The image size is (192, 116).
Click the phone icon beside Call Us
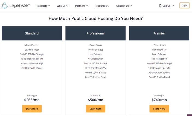[x=160, y=6]
